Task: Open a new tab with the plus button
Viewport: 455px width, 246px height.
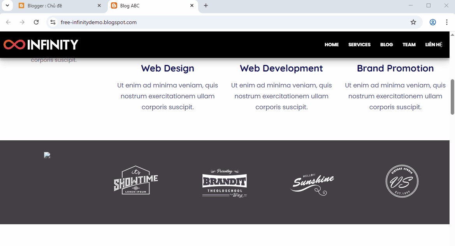Action: 206,5
